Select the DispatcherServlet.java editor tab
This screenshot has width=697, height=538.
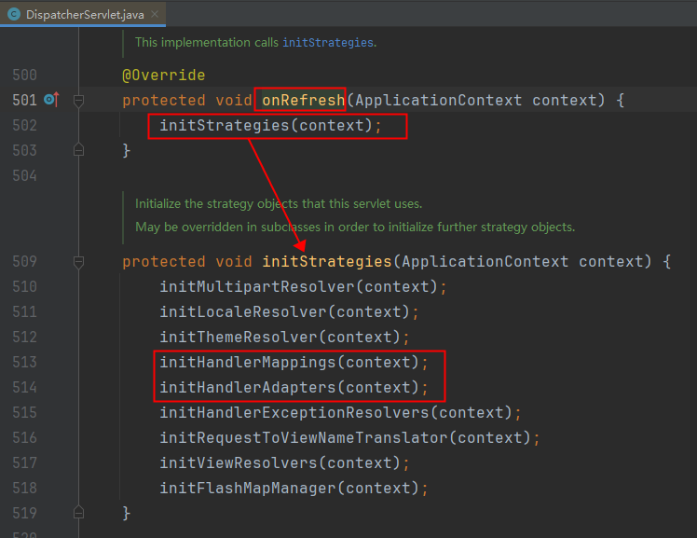[83, 14]
